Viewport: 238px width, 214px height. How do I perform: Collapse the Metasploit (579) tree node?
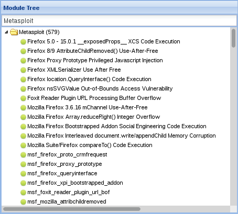[x=6, y=32]
